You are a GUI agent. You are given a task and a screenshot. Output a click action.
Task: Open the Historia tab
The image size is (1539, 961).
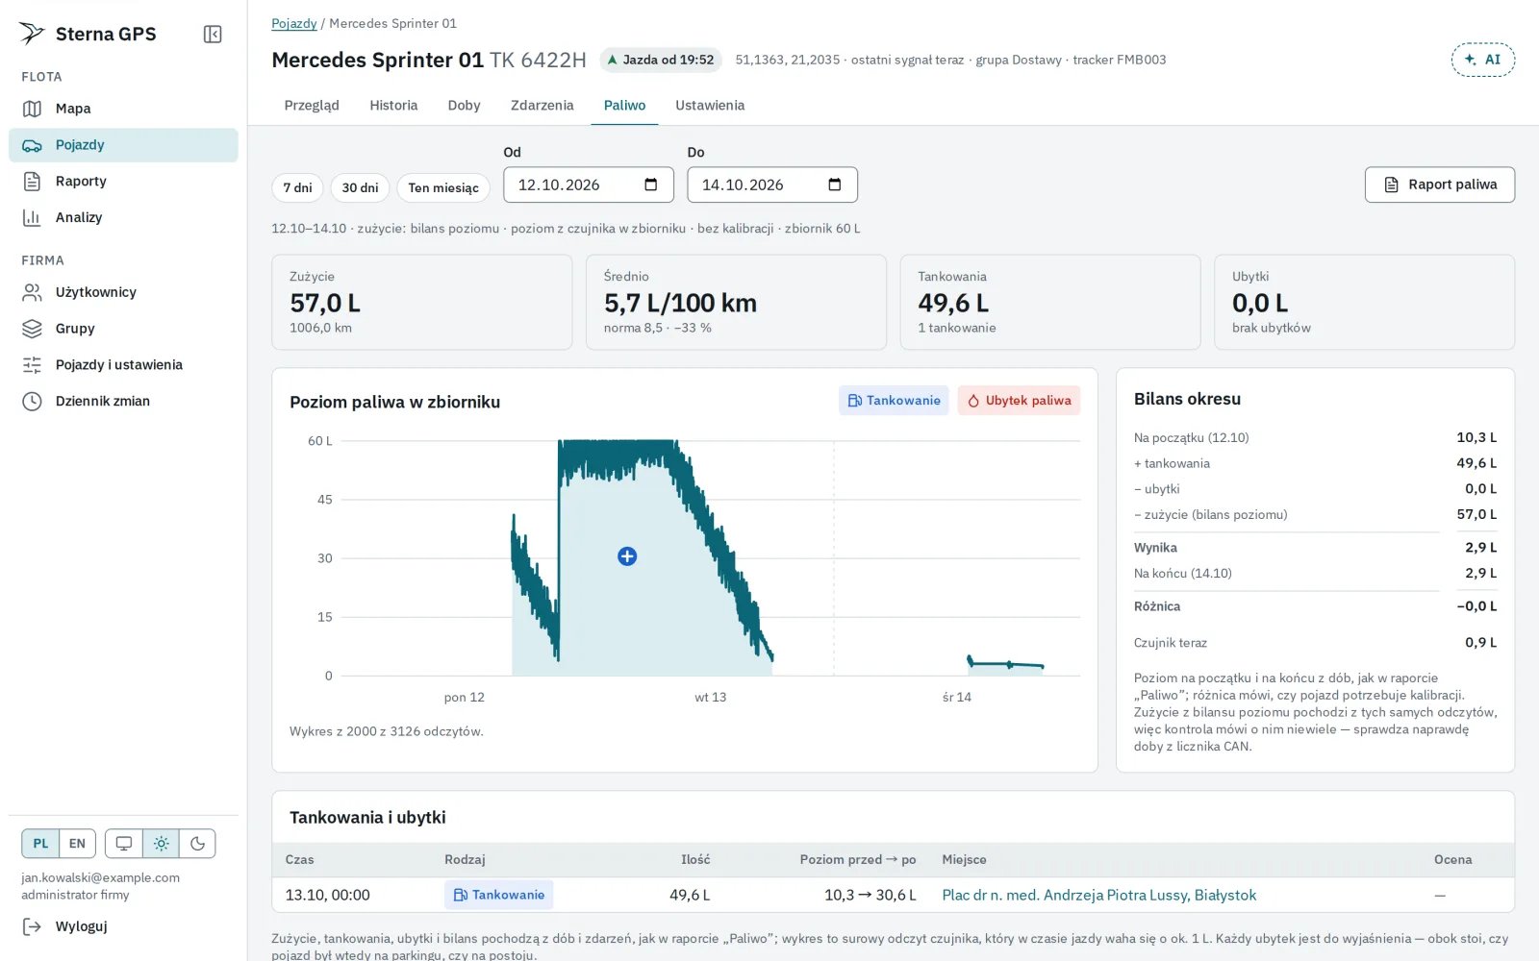point(393,106)
